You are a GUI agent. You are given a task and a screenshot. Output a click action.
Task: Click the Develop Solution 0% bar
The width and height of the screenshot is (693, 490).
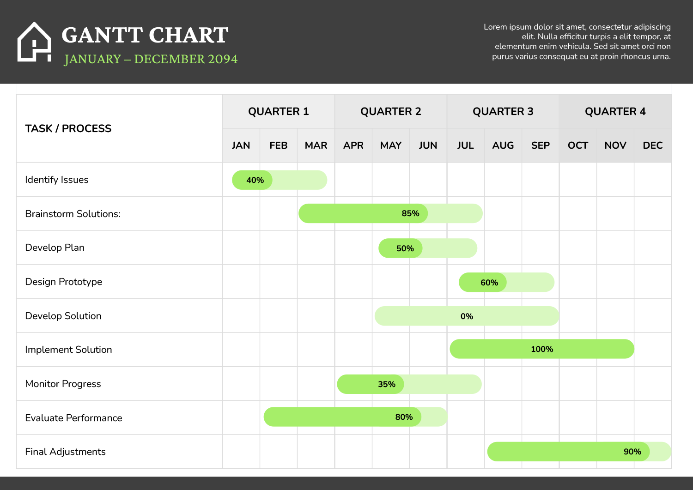pyautogui.click(x=467, y=316)
